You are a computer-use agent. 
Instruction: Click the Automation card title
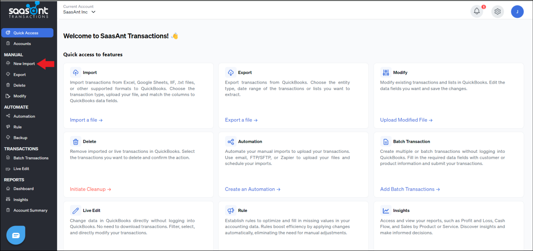point(250,142)
